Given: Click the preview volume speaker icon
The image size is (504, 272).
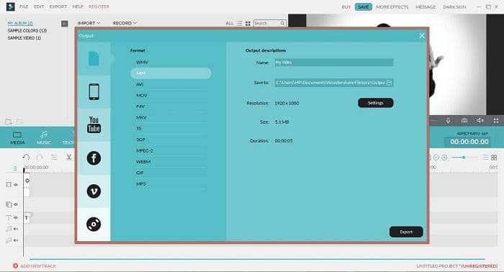Looking at the screenshot, I should (x=480, y=120).
